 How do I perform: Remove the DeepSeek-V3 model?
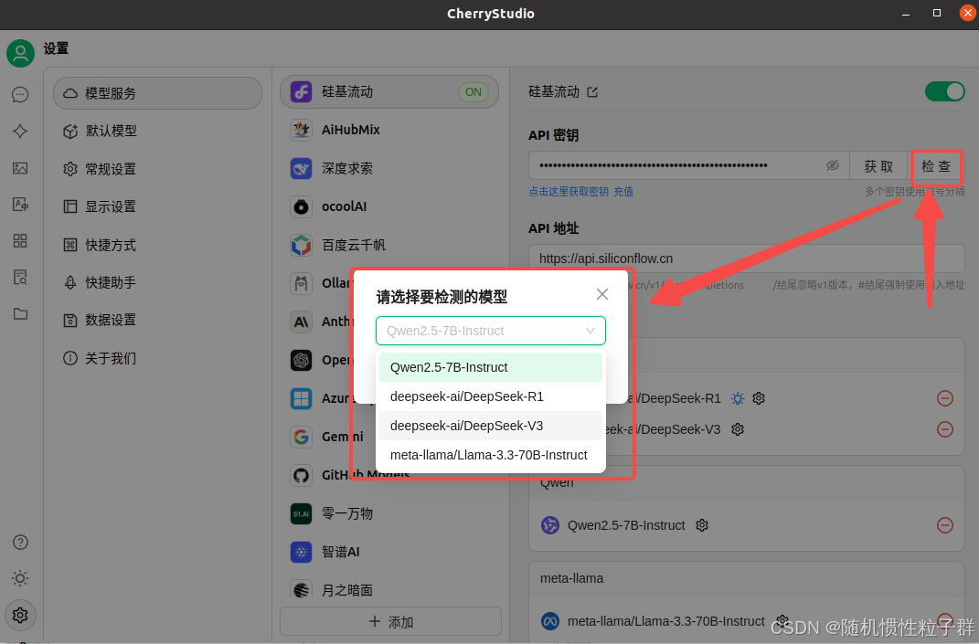(945, 429)
